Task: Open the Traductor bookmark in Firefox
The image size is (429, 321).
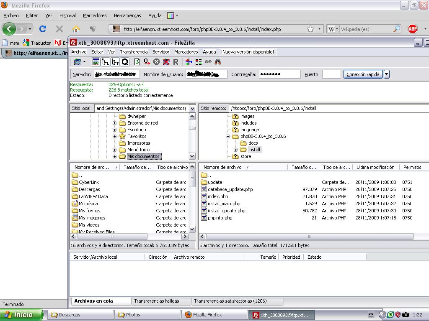Action: click(37, 43)
